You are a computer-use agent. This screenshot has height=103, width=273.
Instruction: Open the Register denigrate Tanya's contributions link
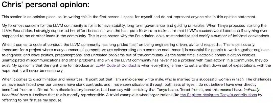click(218, 95)
